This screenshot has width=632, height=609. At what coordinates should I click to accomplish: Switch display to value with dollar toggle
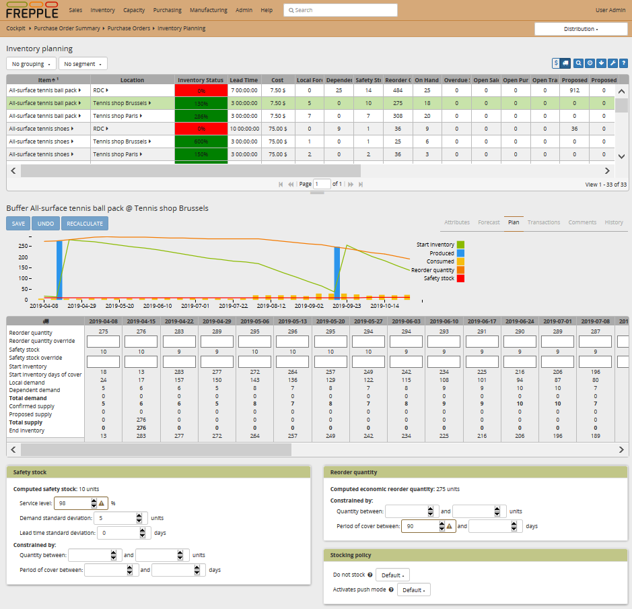tap(556, 63)
